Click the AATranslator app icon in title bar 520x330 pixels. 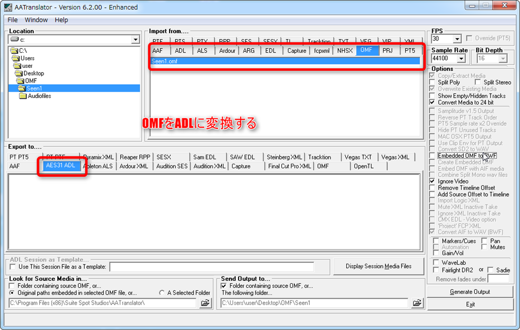[8, 7]
